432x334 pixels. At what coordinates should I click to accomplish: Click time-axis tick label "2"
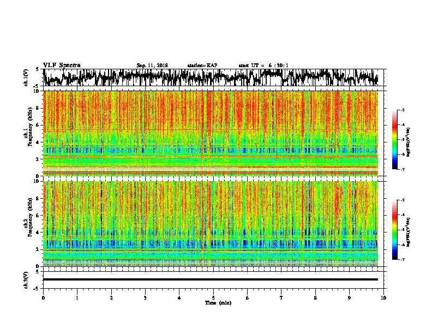coord(111,298)
